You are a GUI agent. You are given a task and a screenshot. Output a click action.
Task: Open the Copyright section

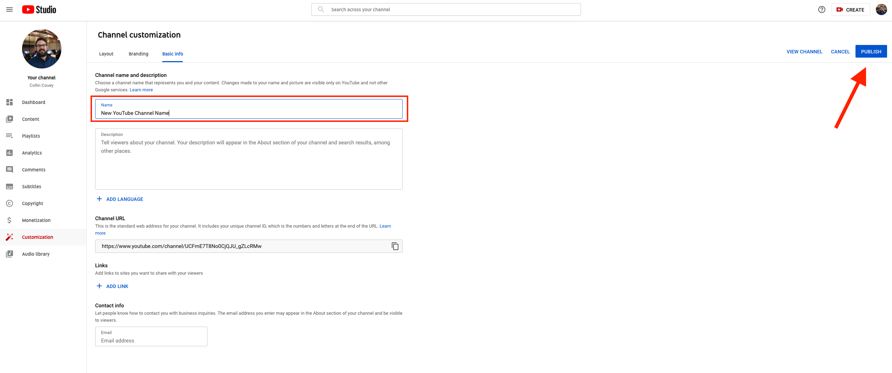32,203
